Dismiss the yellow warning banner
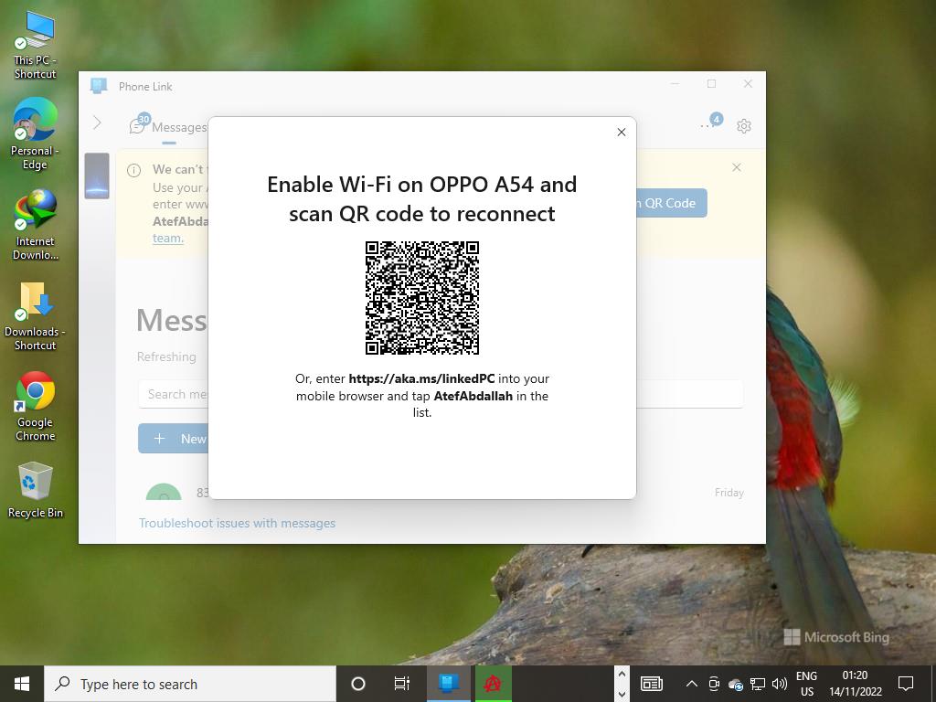 (737, 167)
